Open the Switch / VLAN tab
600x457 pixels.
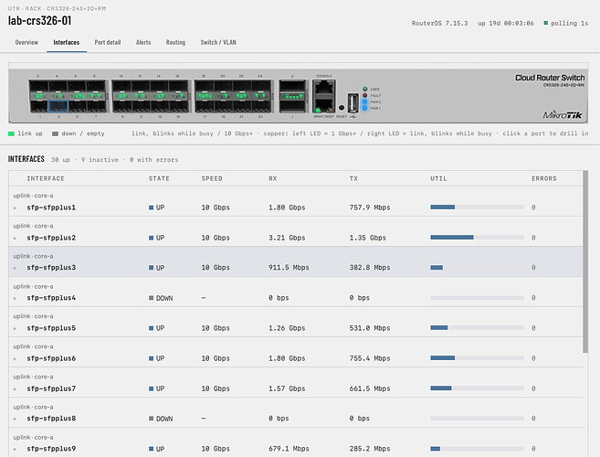(218, 42)
